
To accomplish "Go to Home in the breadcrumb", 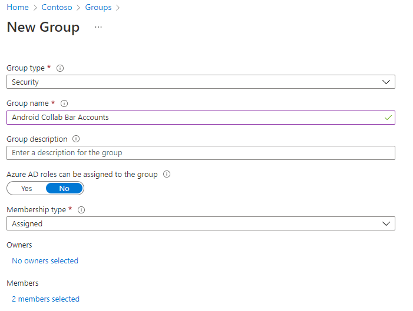I will click(18, 8).
